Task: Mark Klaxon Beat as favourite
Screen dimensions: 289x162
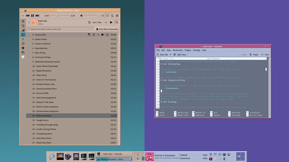Action: [x=107, y=35]
